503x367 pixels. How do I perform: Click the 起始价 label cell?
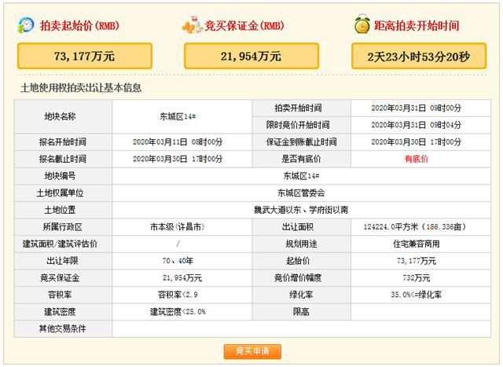(302, 261)
